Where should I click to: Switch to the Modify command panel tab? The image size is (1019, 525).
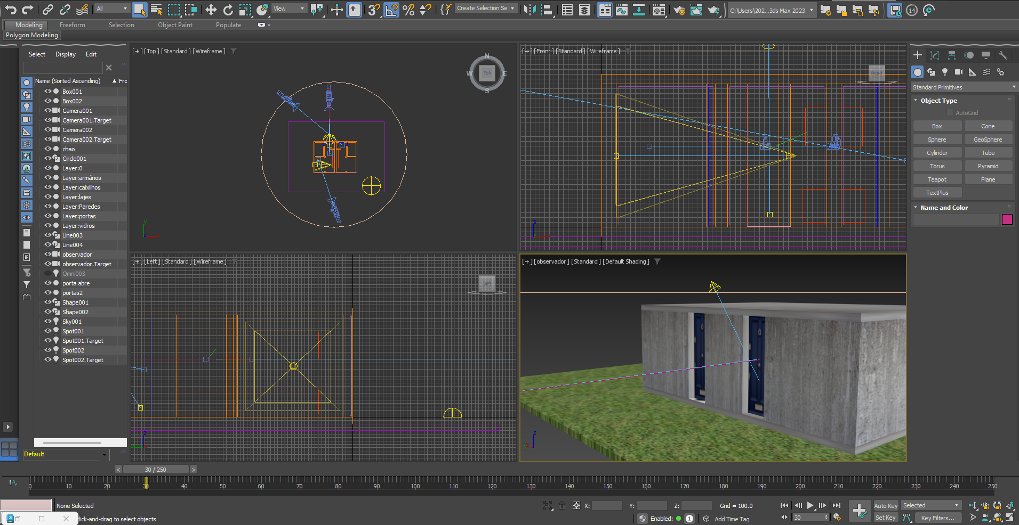(x=935, y=55)
